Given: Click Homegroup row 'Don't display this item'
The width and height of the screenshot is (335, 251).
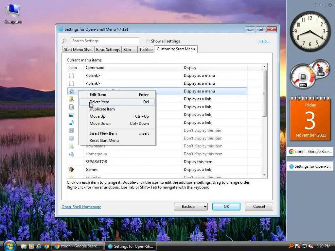Looking at the screenshot, I should coord(203,154).
